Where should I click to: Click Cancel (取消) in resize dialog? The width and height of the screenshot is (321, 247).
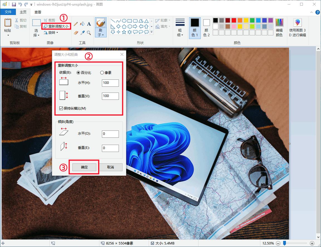click(x=111, y=167)
